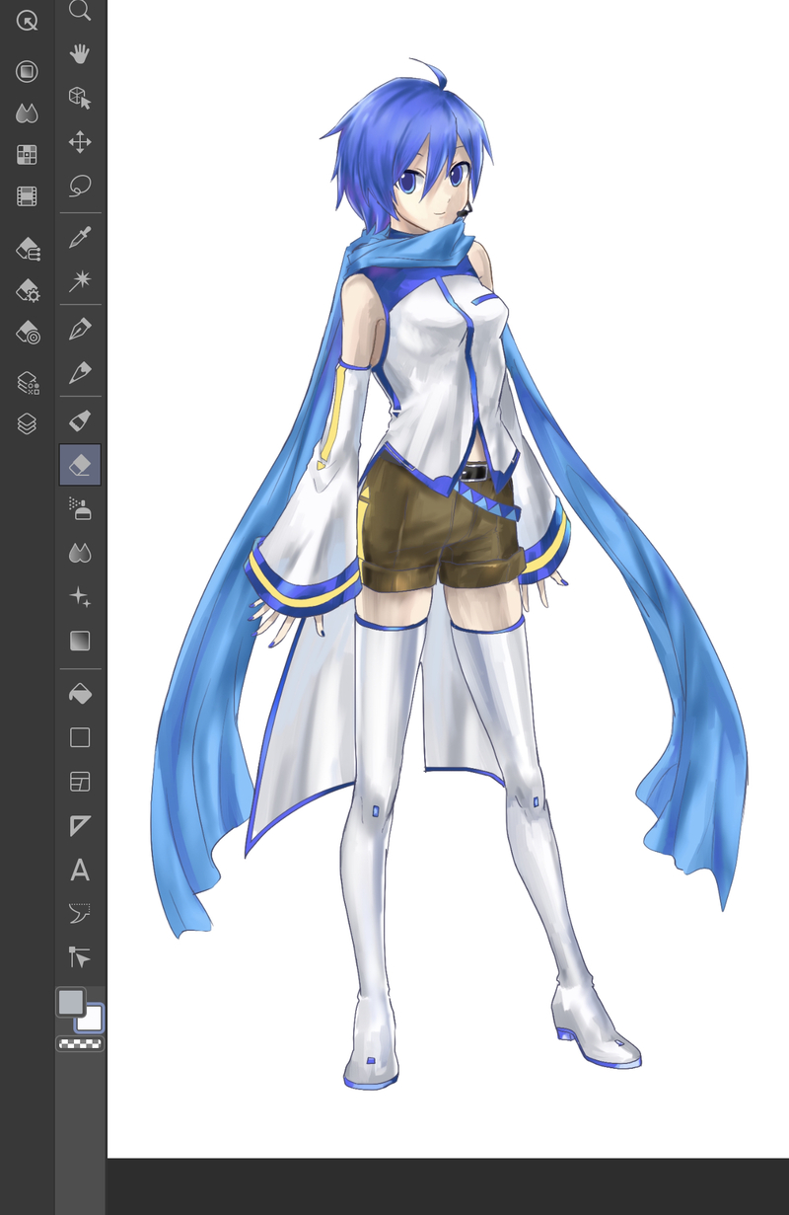Open the Layer palette stack icon
Image resolution: width=789 pixels, height=1215 pixels.
[27, 424]
